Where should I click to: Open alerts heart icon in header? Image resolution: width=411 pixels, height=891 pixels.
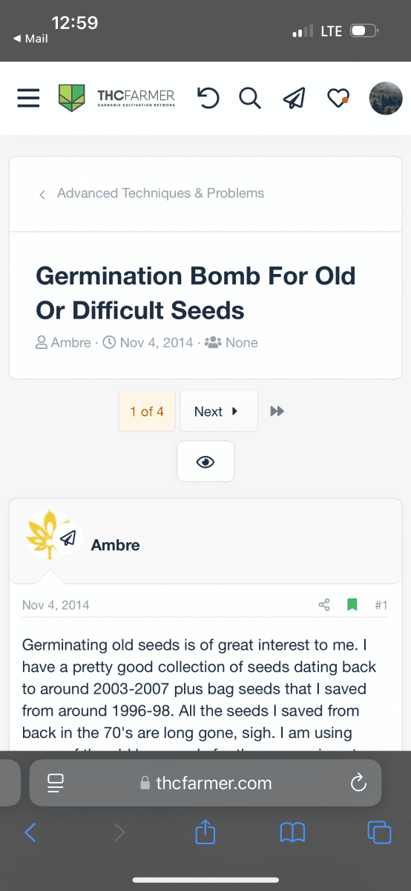coord(338,98)
